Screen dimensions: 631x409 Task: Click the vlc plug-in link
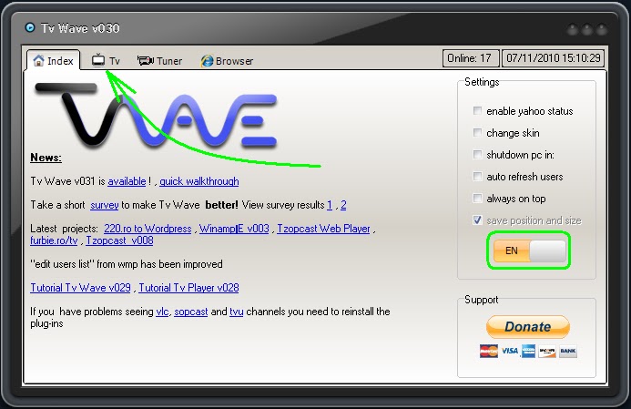tap(162, 312)
